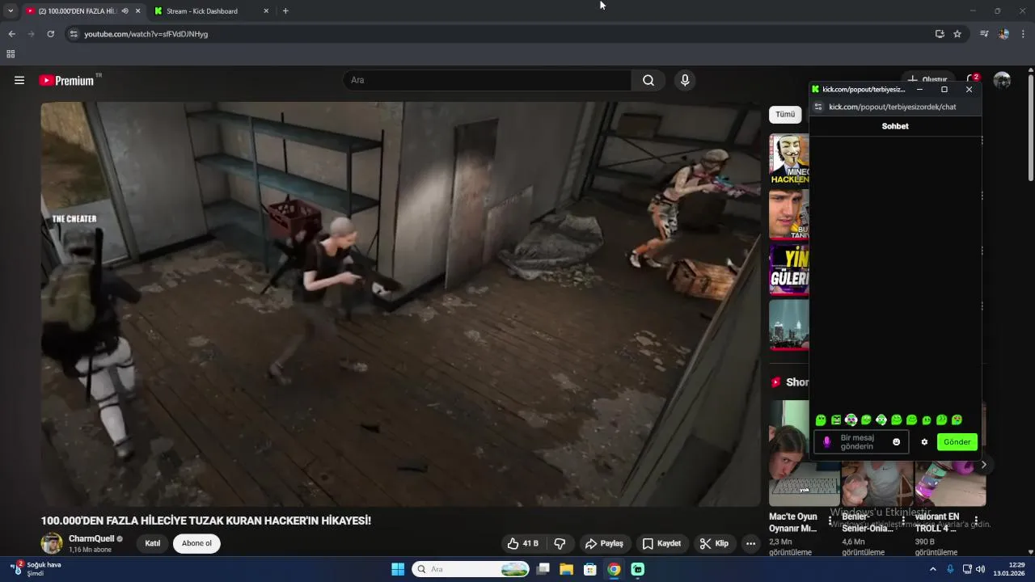Mute the YouTube tab audio
1035x582 pixels.
125,11
